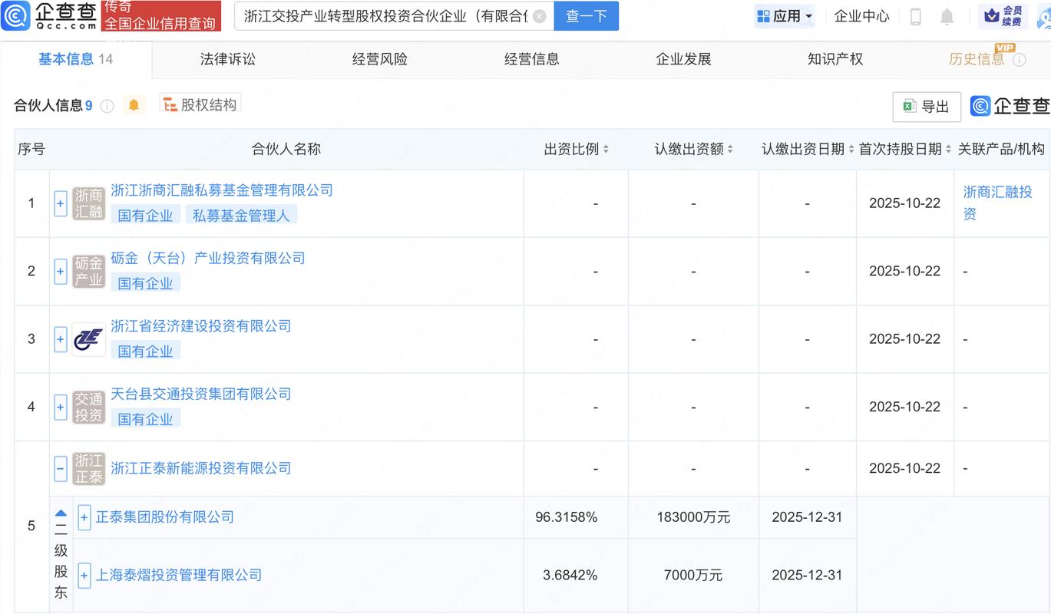This screenshot has height=614, width=1051.
Task: Click the info icon next to 合伙人信息
Action: (x=106, y=104)
